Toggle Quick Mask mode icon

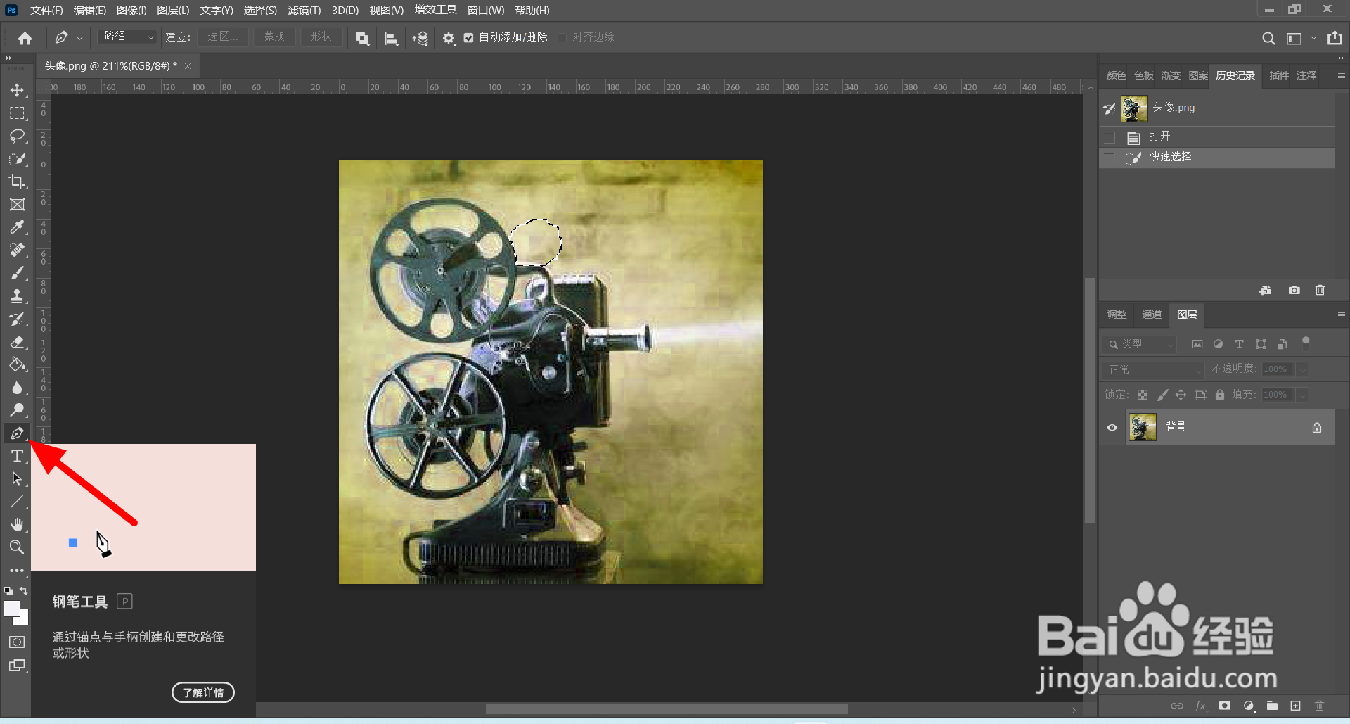17,642
